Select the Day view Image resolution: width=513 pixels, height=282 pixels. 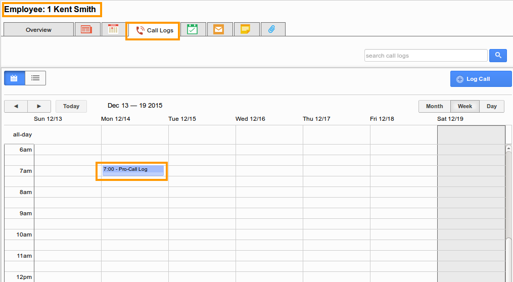492,106
